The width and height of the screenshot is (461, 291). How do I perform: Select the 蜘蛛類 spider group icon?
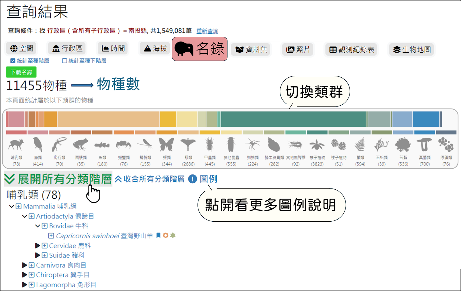click(252, 145)
